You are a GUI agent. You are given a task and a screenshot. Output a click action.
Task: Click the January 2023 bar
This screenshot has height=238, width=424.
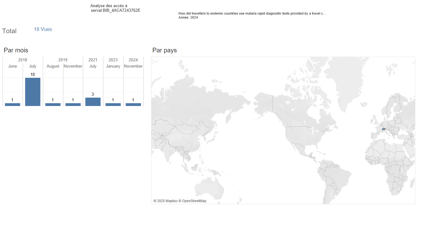tap(113, 104)
